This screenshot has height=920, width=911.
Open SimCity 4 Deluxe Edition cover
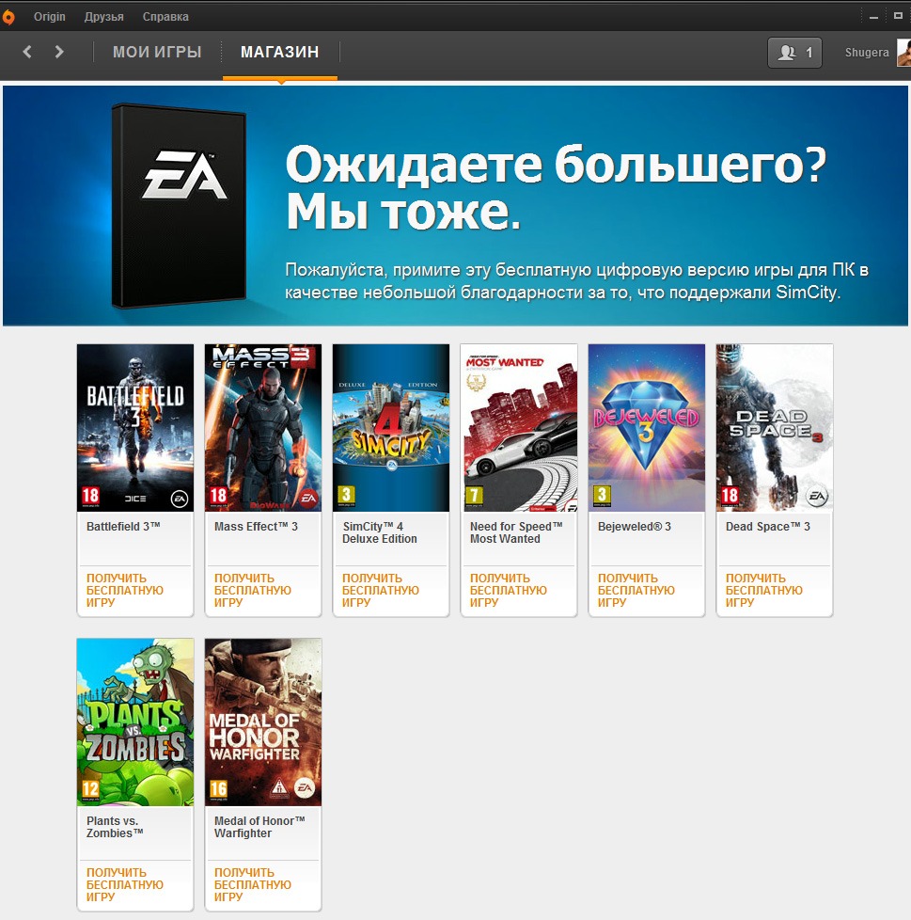(x=391, y=428)
